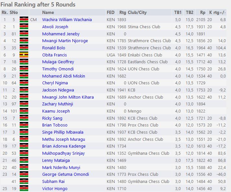
Task: Click the UGA federation cell
Action: [x=111, y=55]
